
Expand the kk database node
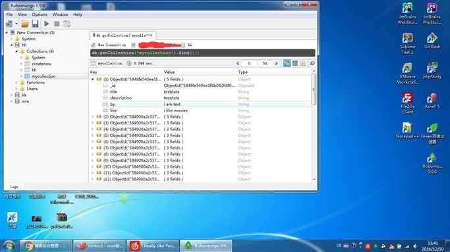coord(12,95)
